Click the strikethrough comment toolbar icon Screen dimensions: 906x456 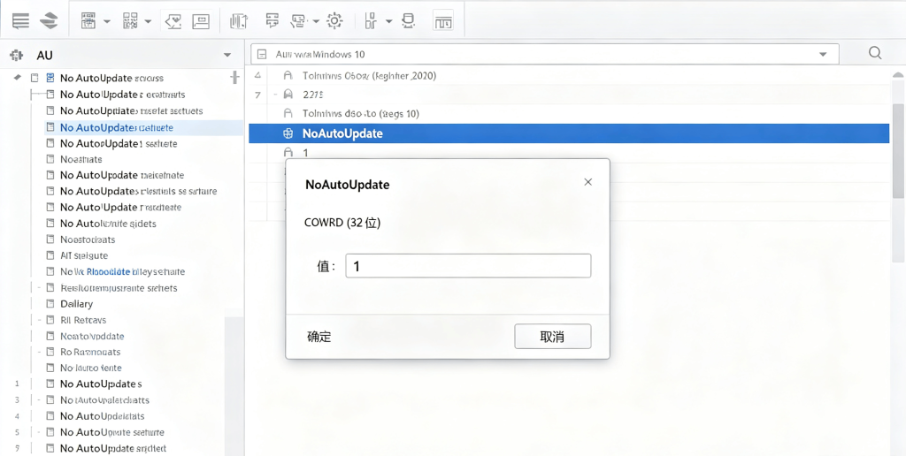pos(273,21)
